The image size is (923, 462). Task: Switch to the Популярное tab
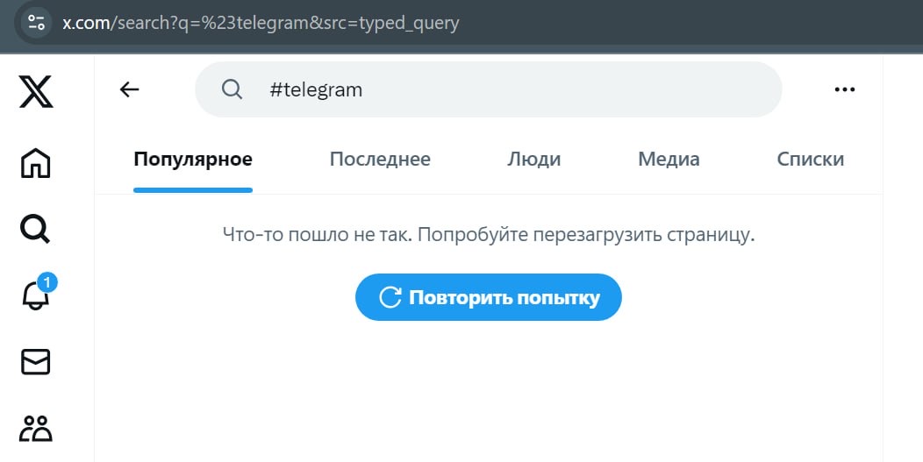pyautogui.click(x=193, y=159)
